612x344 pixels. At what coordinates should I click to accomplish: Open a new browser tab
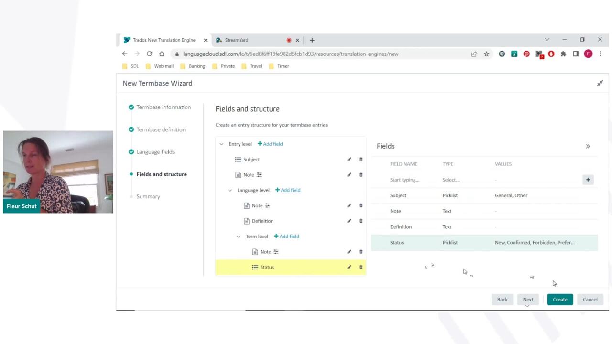(312, 40)
